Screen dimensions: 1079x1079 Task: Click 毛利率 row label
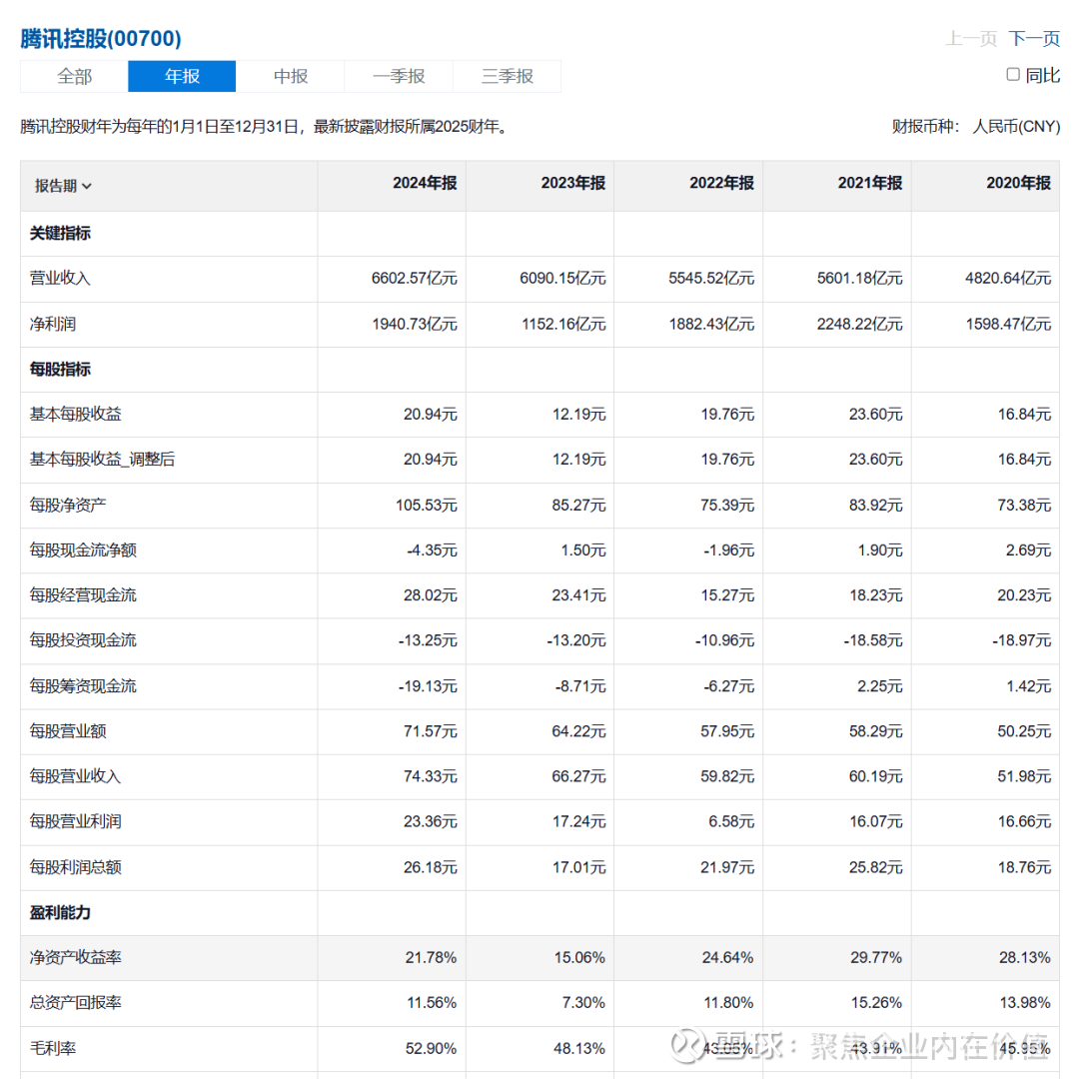(52, 1049)
